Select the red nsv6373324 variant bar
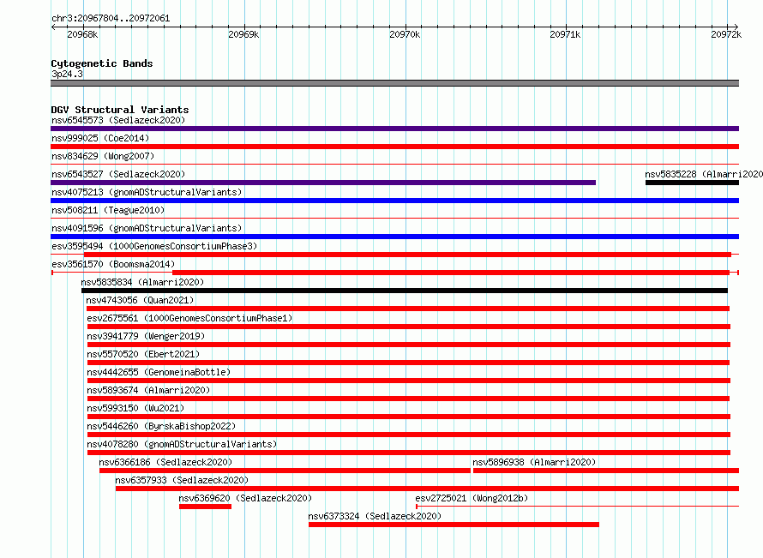 pos(454,525)
